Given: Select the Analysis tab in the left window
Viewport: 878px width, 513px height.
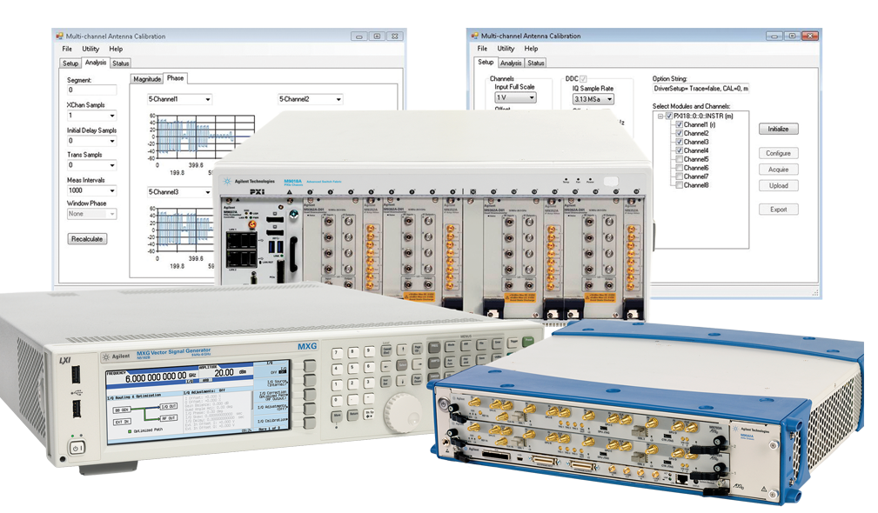Looking at the screenshot, I should point(96,63).
